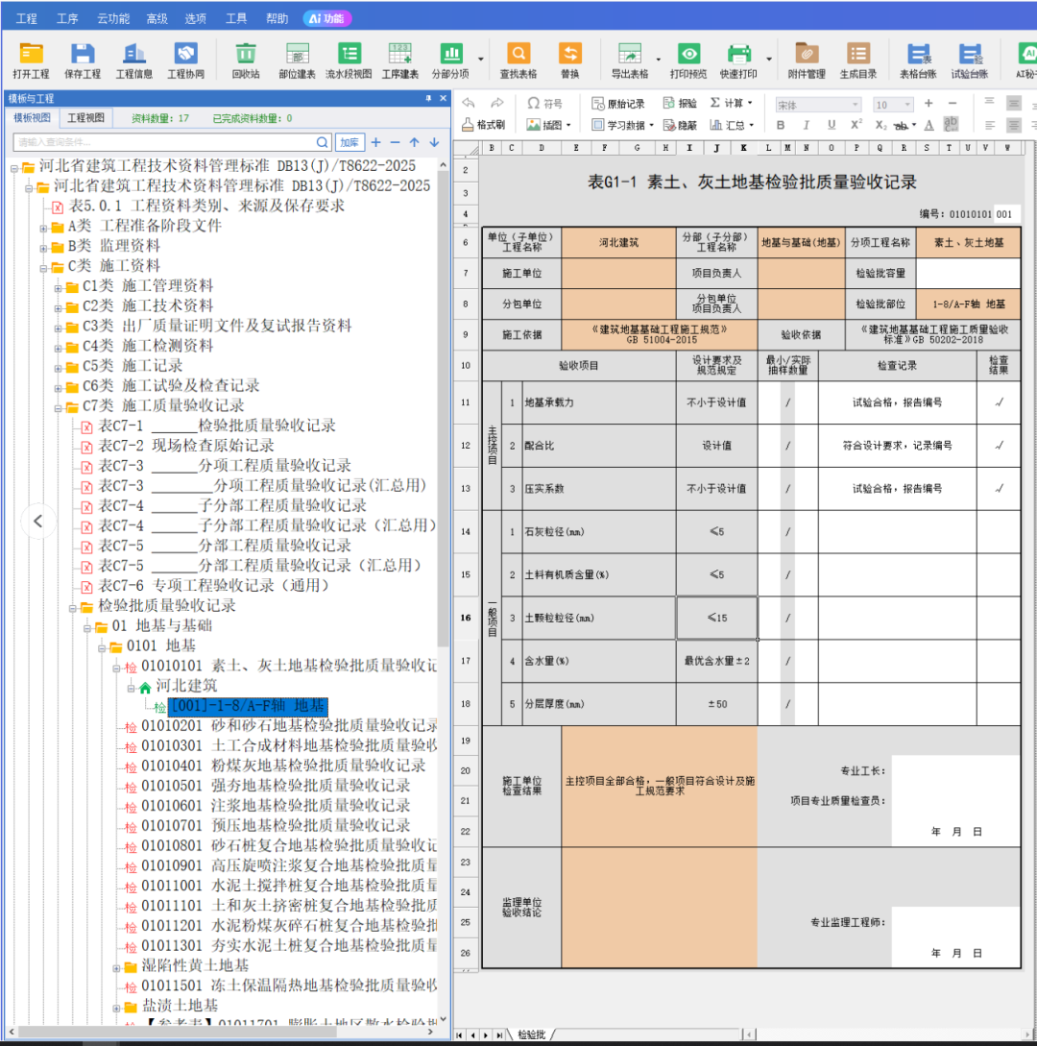Viewport: 1037px width, 1046px height.
Task: Click the Ai功能 button
Action: [x=326, y=18]
